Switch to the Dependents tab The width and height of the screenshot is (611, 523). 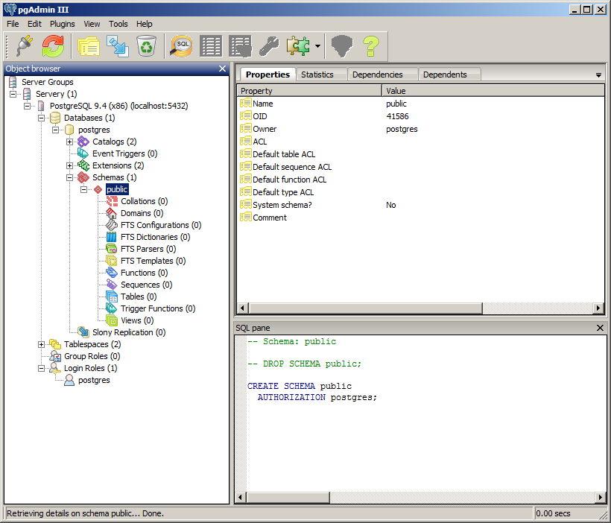pos(444,75)
